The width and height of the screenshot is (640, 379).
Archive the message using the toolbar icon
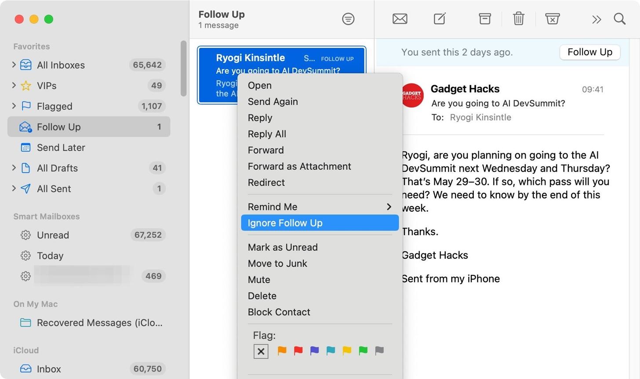click(x=484, y=19)
